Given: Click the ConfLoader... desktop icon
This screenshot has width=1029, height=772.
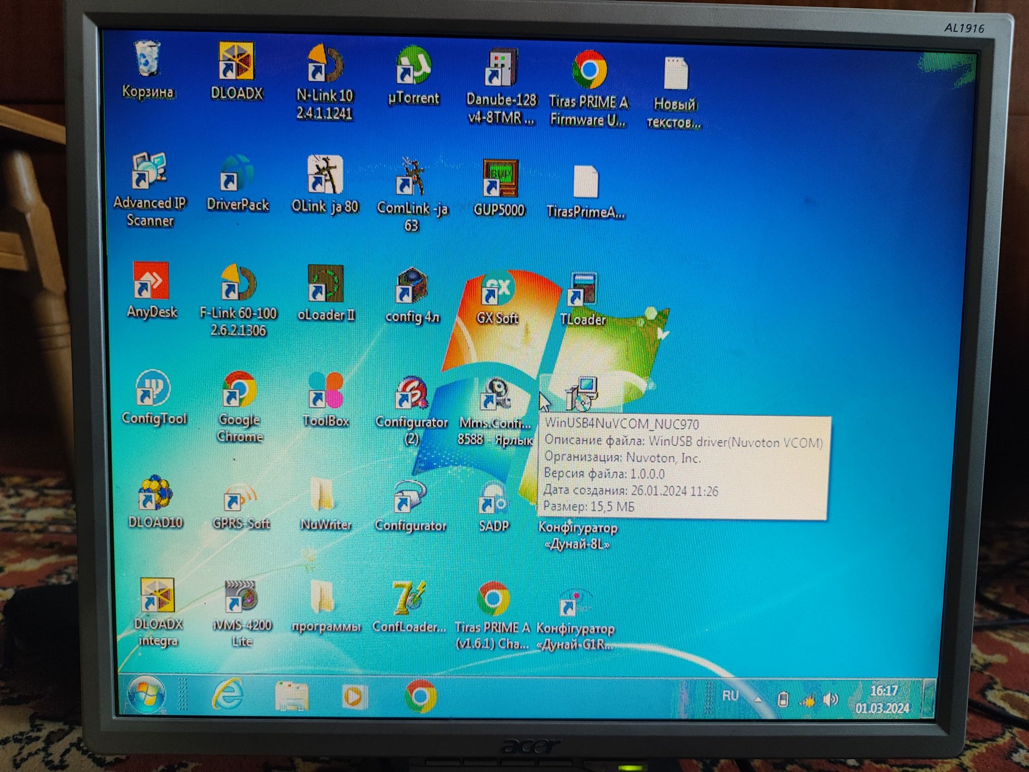Looking at the screenshot, I should (x=409, y=607).
